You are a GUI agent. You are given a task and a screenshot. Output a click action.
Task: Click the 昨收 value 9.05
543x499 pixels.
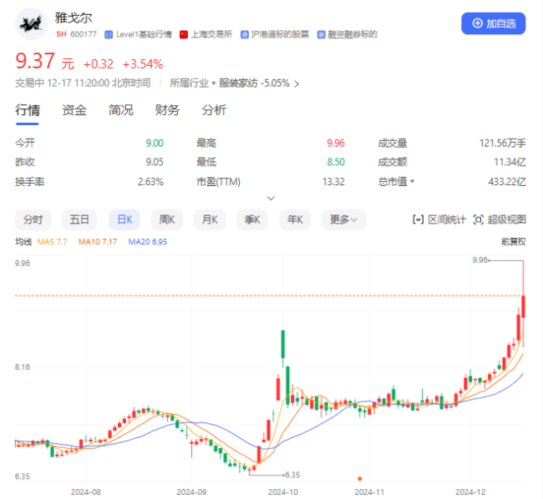point(155,162)
